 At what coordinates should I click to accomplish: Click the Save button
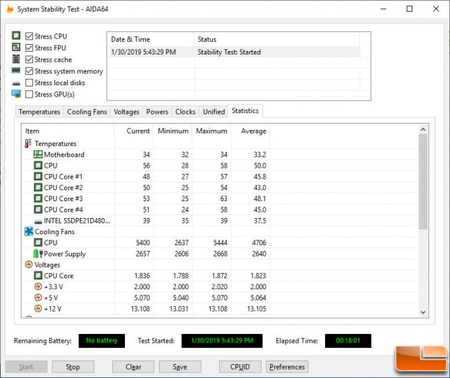click(x=180, y=367)
